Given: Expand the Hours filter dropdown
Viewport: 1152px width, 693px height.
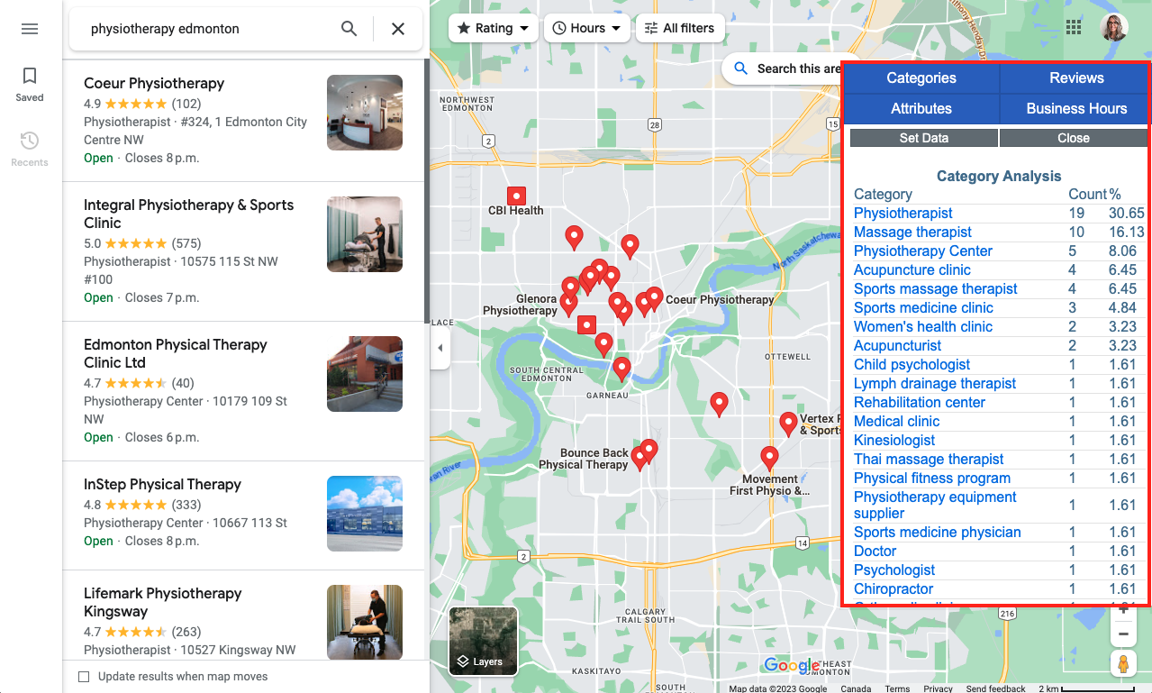Looking at the screenshot, I should point(586,28).
